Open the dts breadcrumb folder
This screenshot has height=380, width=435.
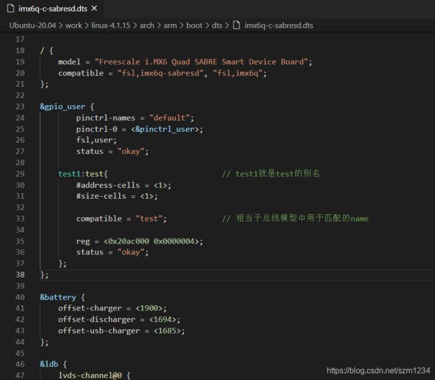(217, 25)
